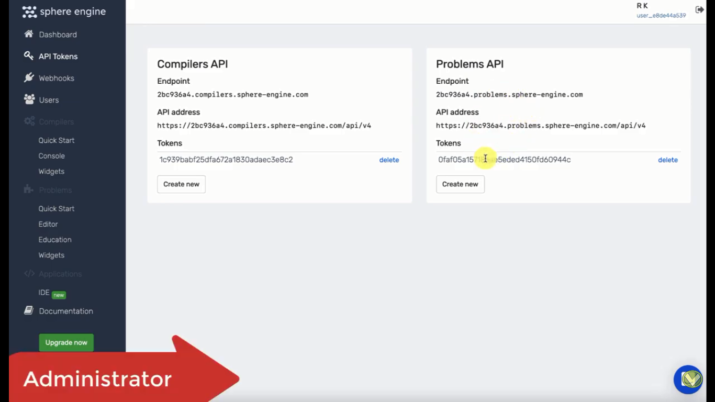The height and width of the screenshot is (402, 715).
Task: Click the logout icon in the header
Action: tap(699, 10)
